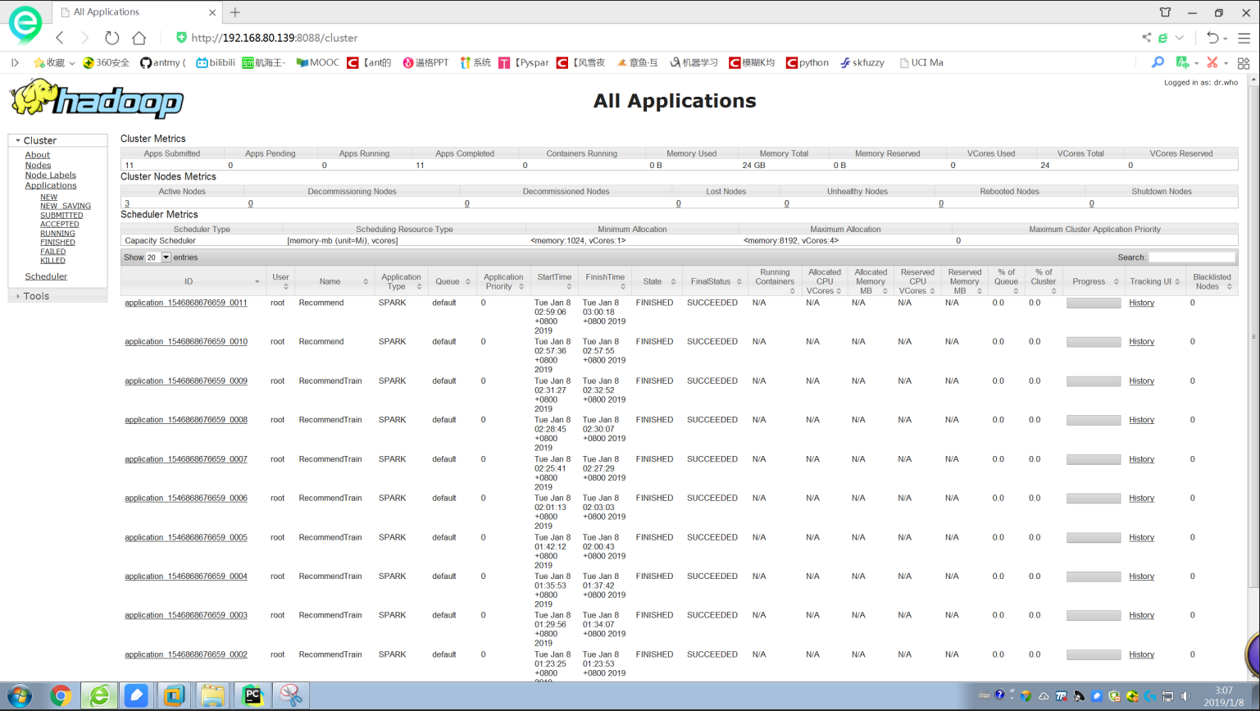
Task: Open Node Labels in Cluster menu
Action: 50,175
